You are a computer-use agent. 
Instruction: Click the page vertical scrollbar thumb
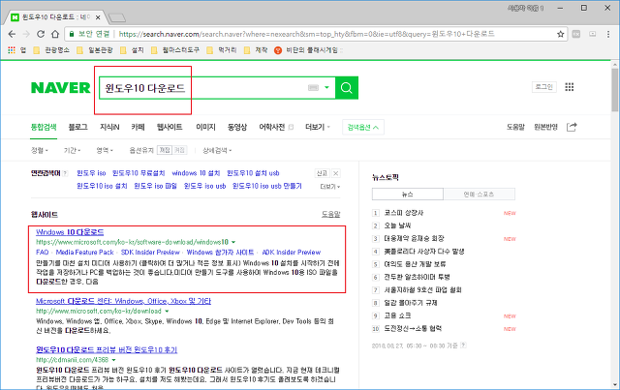tap(615, 90)
